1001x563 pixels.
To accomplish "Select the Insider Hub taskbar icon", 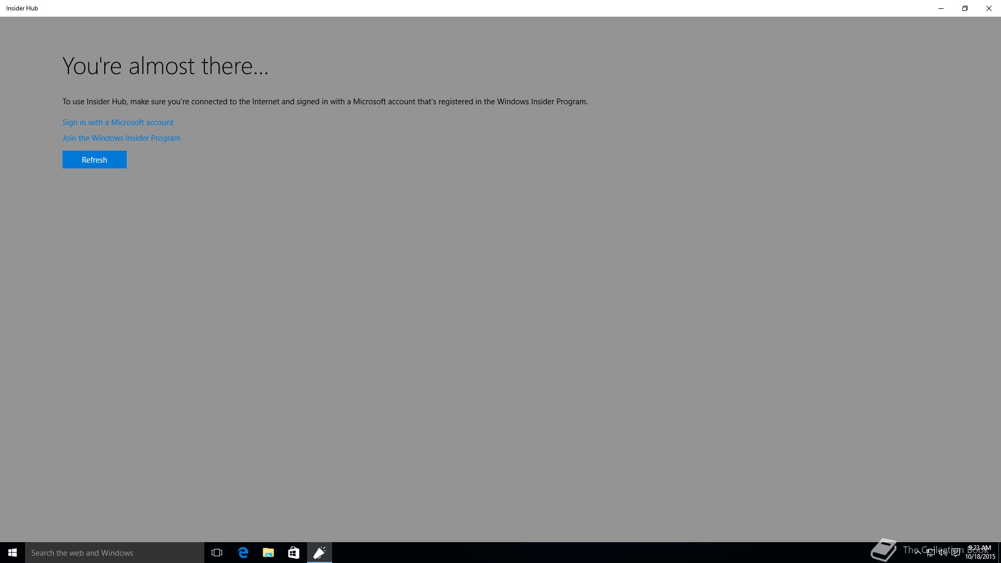I will pyautogui.click(x=320, y=553).
